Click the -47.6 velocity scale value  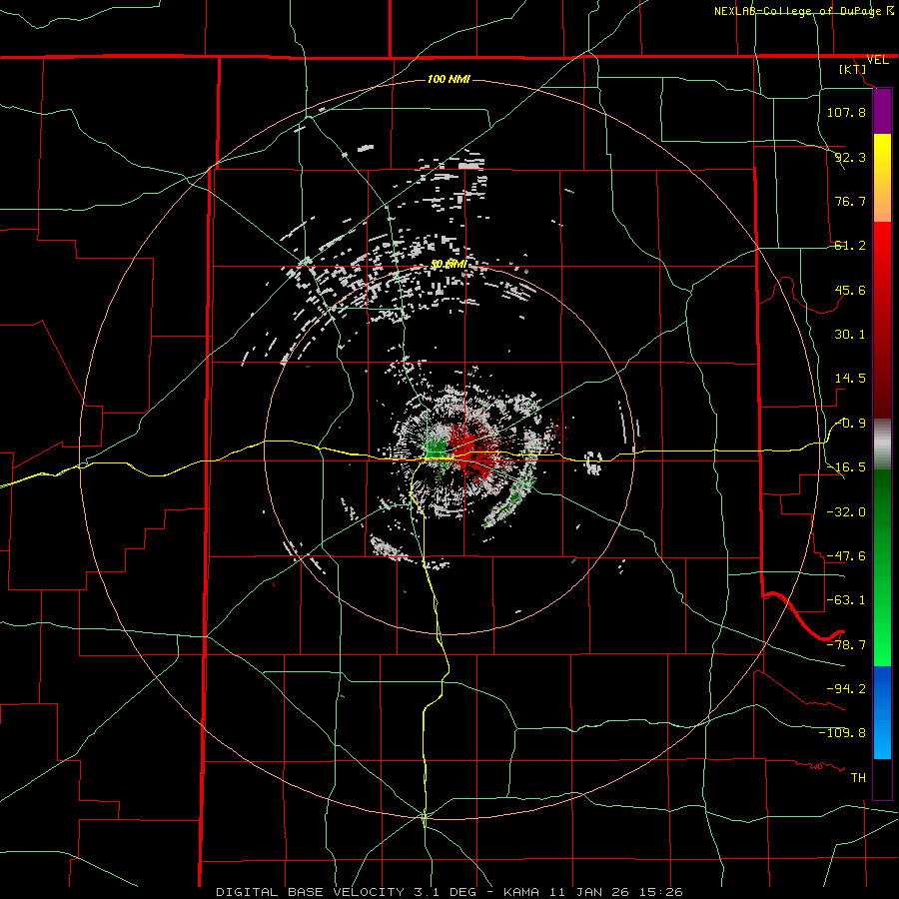tap(846, 556)
